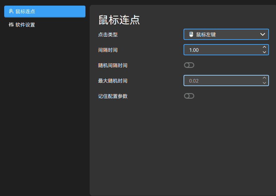Click the hand-click icon next to 鼠标连点

(11, 12)
